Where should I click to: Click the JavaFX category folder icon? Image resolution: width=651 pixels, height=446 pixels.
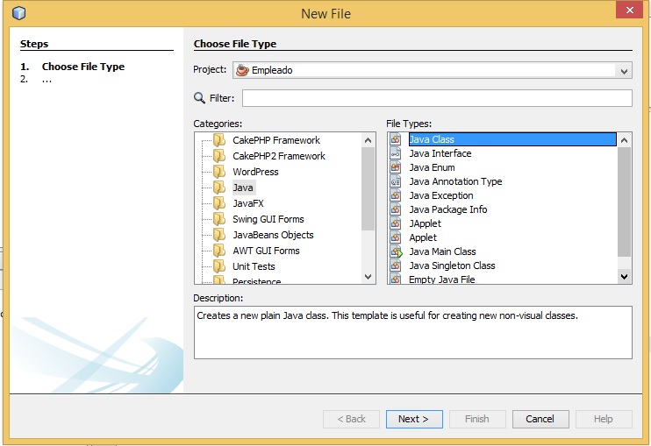point(219,203)
